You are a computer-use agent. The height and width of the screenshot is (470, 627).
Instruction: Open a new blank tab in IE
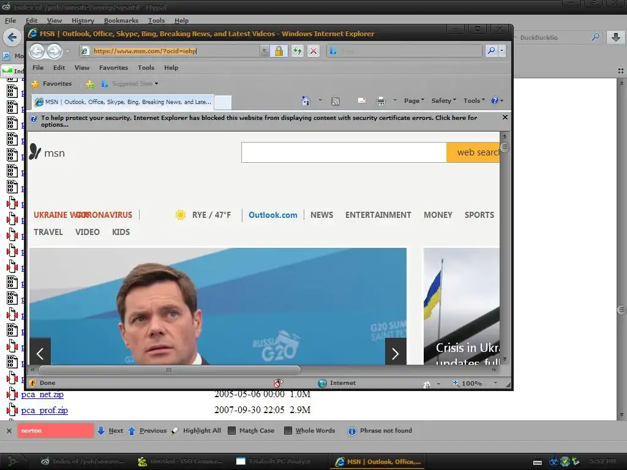pos(223,102)
